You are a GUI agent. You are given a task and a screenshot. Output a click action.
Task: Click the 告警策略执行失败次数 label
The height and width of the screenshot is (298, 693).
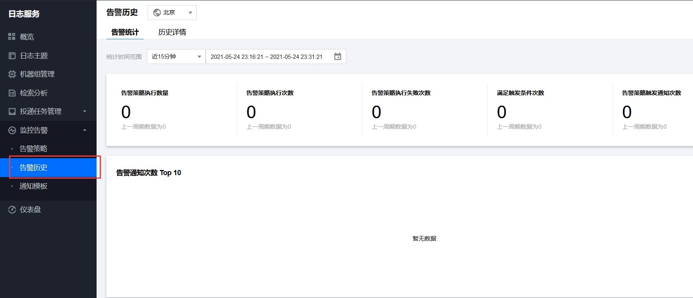click(401, 93)
